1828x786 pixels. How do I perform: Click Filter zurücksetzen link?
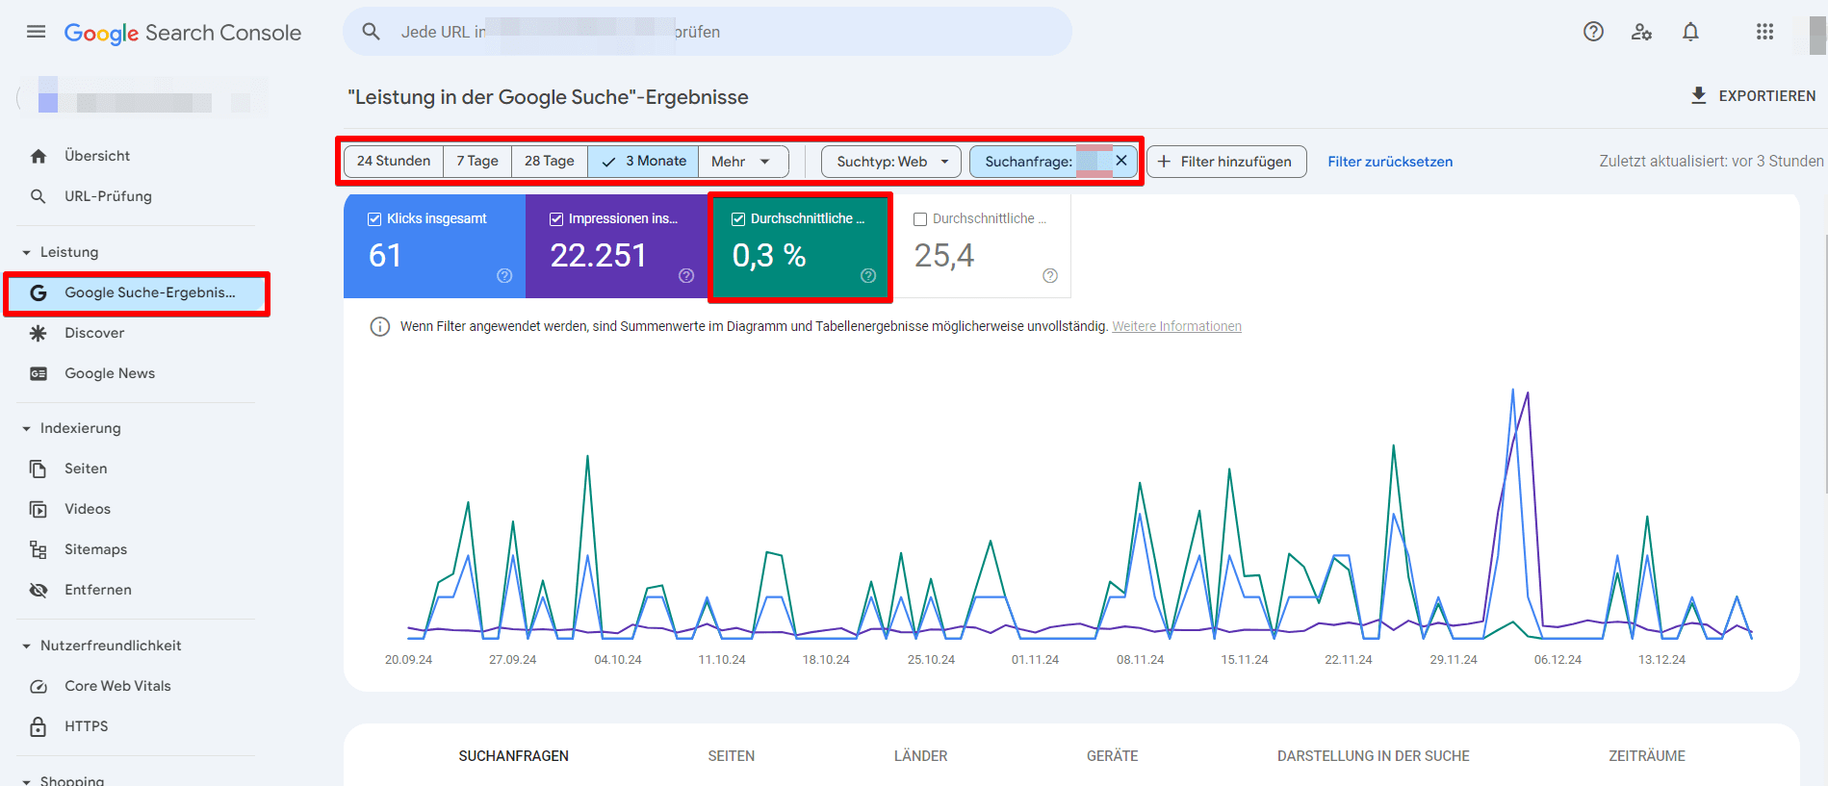pos(1390,162)
